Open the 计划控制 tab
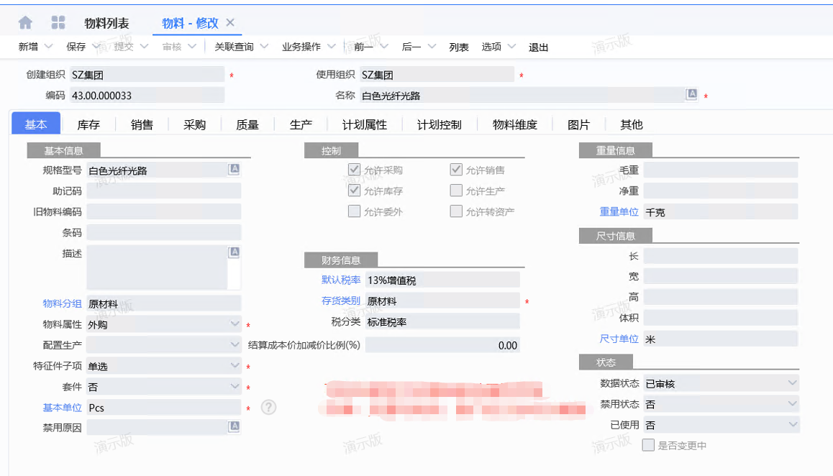Image resolution: width=833 pixels, height=476 pixels. pyautogui.click(x=439, y=124)
